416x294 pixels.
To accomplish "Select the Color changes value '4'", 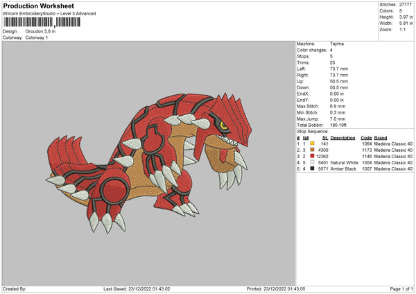I will click(331, 50).
